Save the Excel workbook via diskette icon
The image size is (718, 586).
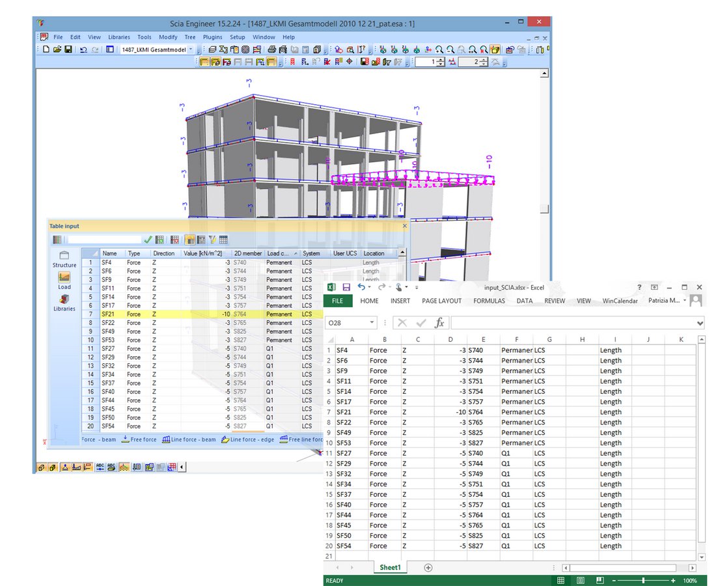347,287
